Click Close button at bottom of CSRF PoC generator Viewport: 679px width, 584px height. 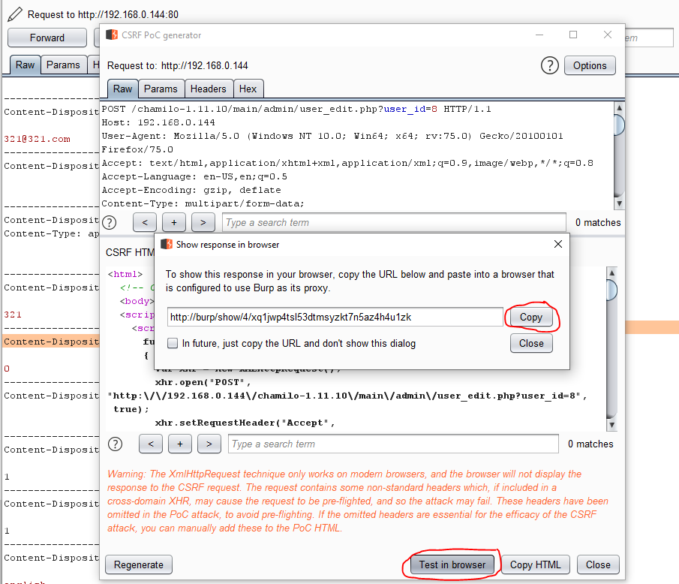pos(598,565)
